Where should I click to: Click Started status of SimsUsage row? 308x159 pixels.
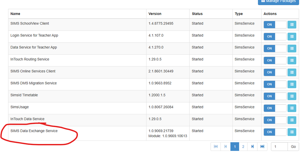click(197, 107)
